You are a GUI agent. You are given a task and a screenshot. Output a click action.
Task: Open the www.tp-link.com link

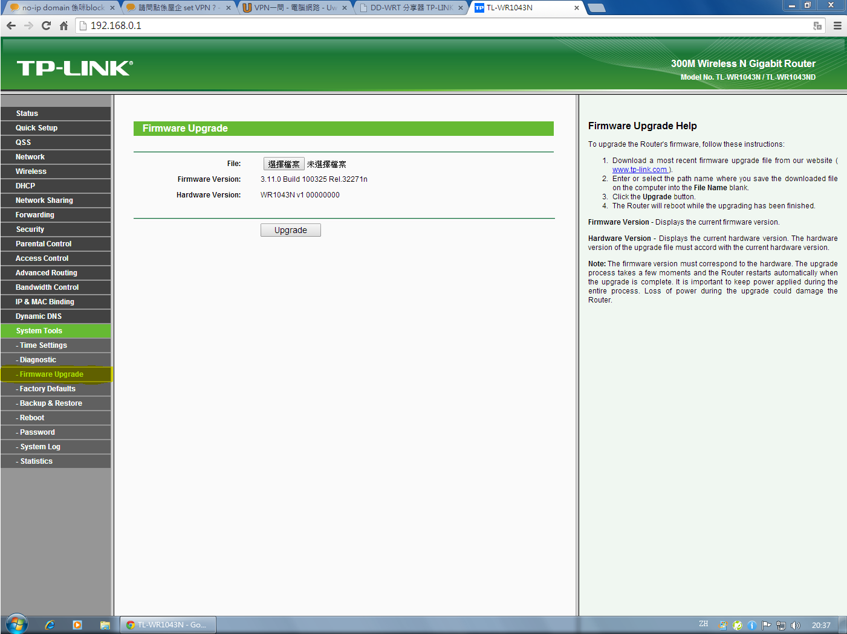(x=640, y=170)
